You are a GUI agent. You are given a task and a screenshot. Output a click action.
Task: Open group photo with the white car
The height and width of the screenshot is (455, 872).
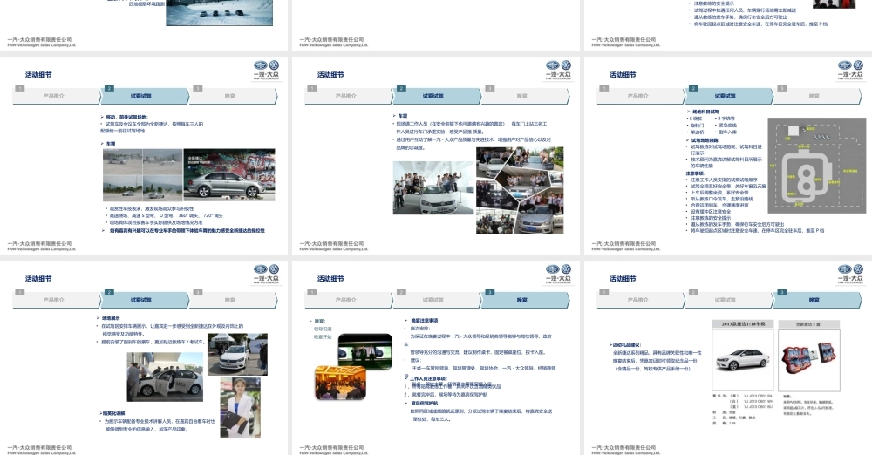tap(433, 187)
